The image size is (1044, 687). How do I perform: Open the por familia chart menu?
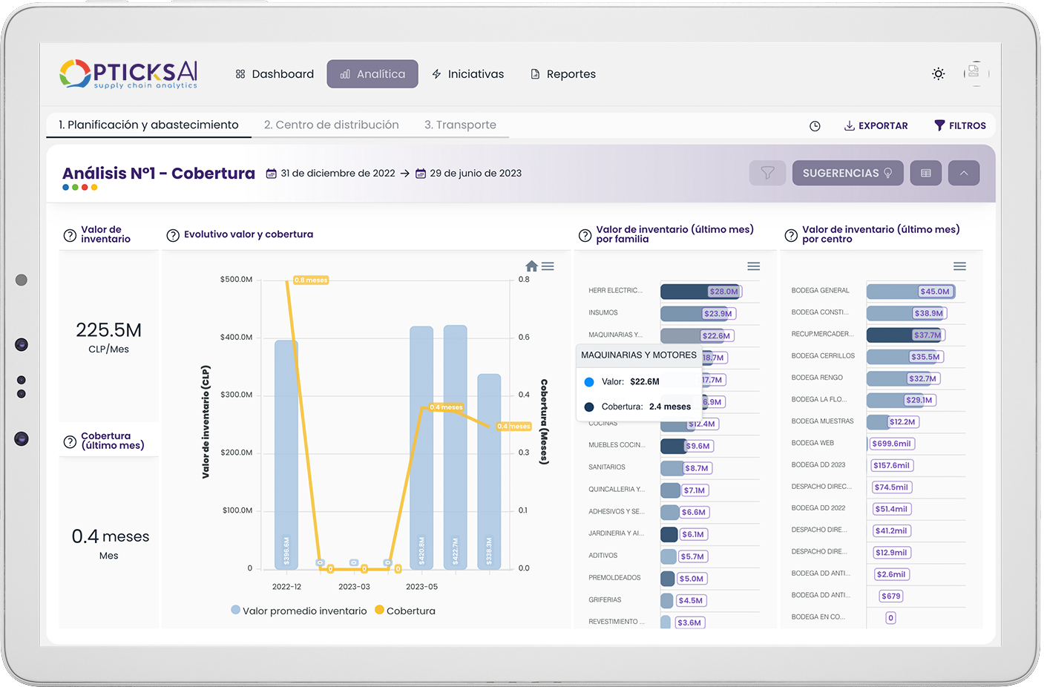click(x=753, y=266)
